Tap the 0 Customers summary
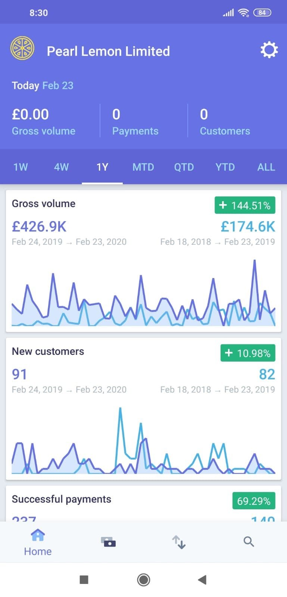 point(225,122)
